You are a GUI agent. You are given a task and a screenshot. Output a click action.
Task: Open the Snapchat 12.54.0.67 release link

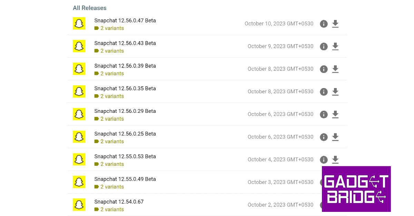click(x=119, y=202)
